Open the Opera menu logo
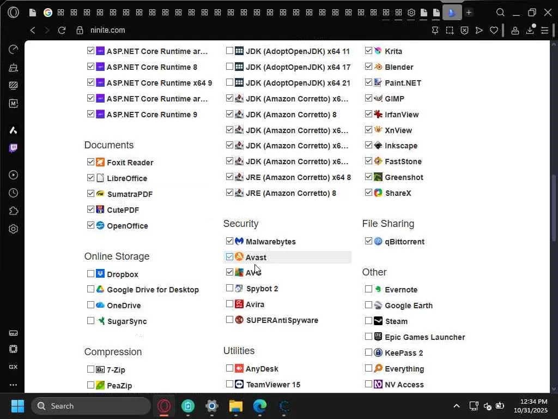 [13, 13]
